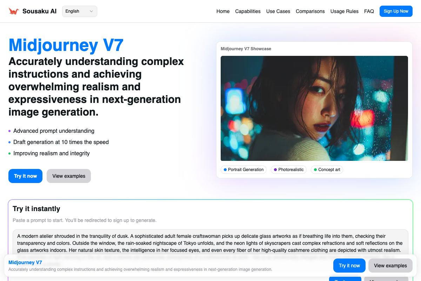Click the hero View examples button

click(69, 176)
